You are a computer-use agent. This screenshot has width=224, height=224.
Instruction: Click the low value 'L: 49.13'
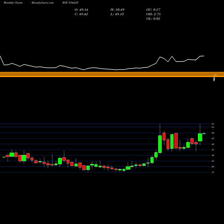[117, 14]
